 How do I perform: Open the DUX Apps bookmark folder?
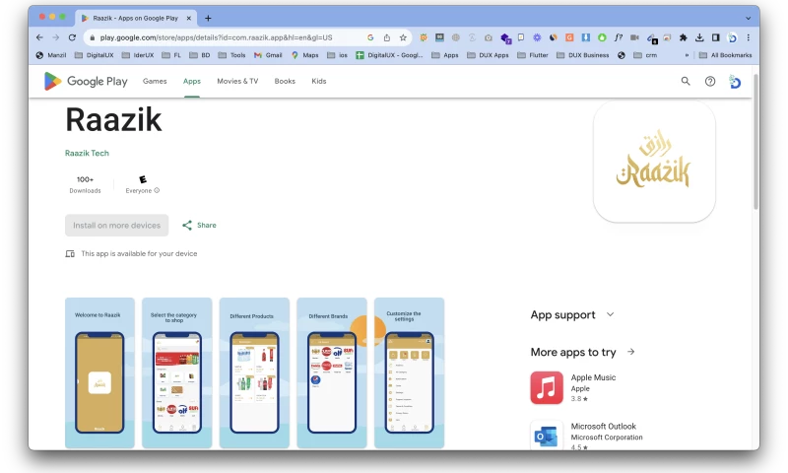[x=488, y=55]
